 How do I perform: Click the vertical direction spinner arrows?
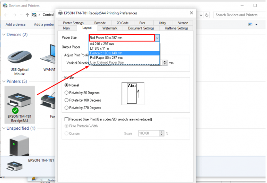tap(165, 63)
